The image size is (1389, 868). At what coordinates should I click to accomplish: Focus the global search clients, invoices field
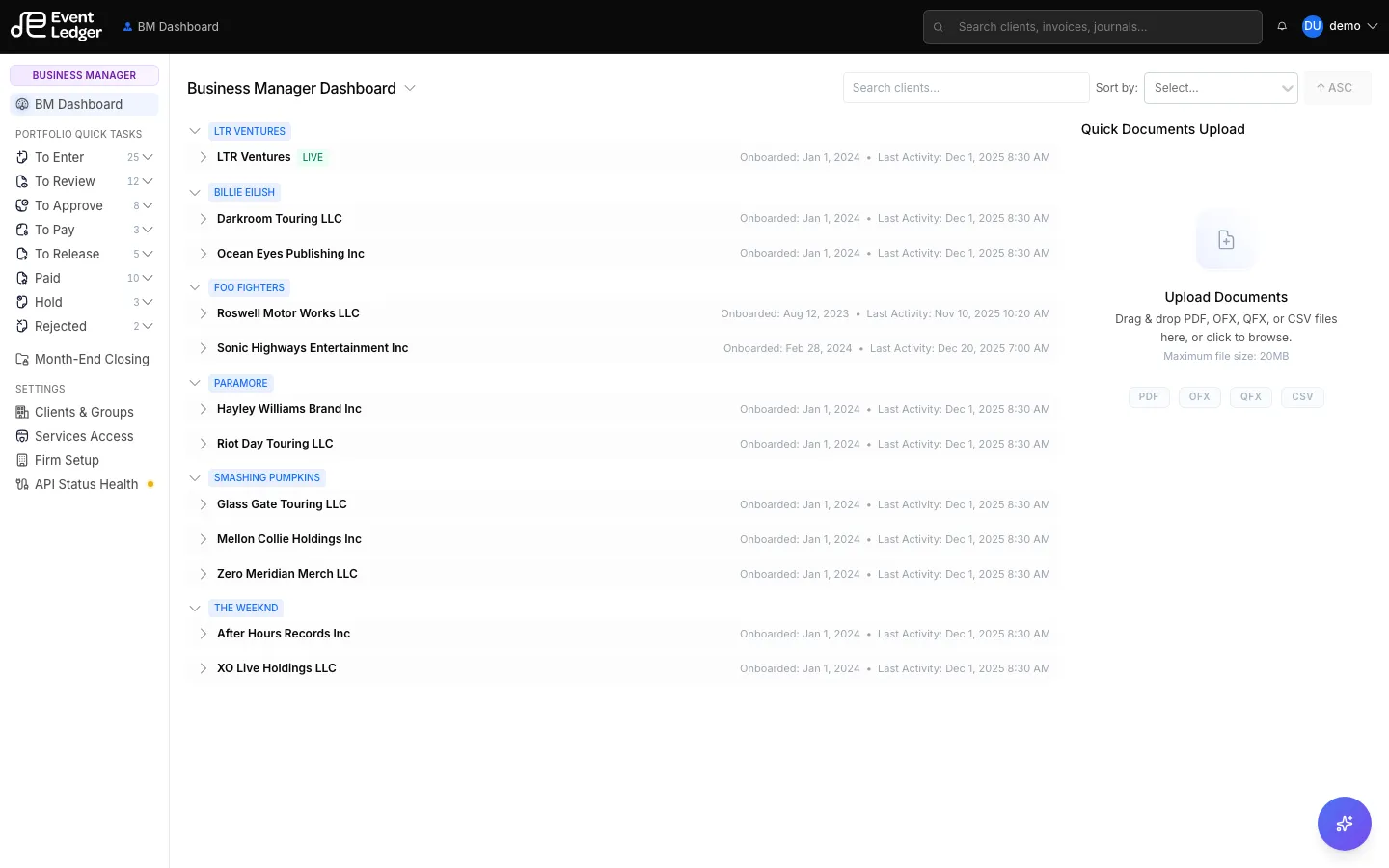tap(1092, 27)
